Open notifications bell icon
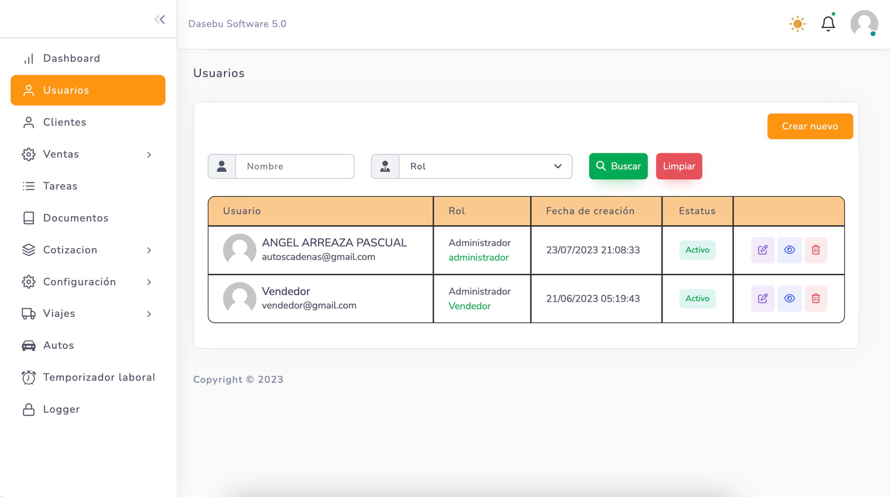Image resolution: width=891 pixels, height=497 pixels. [x=828, y=24]
